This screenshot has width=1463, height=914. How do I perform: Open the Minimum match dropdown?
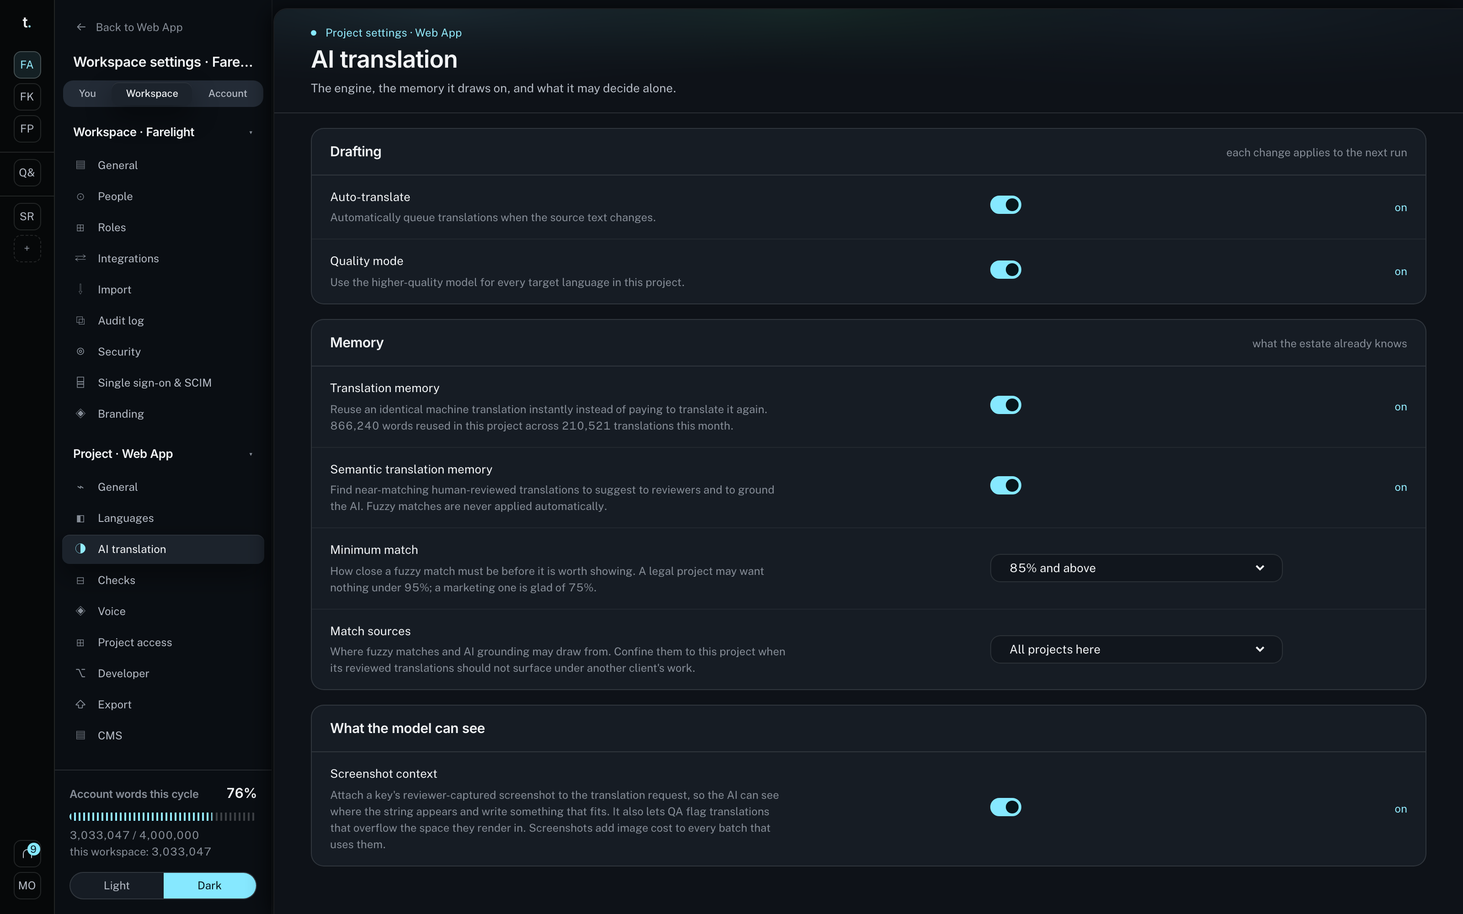tap(1136, 568)
